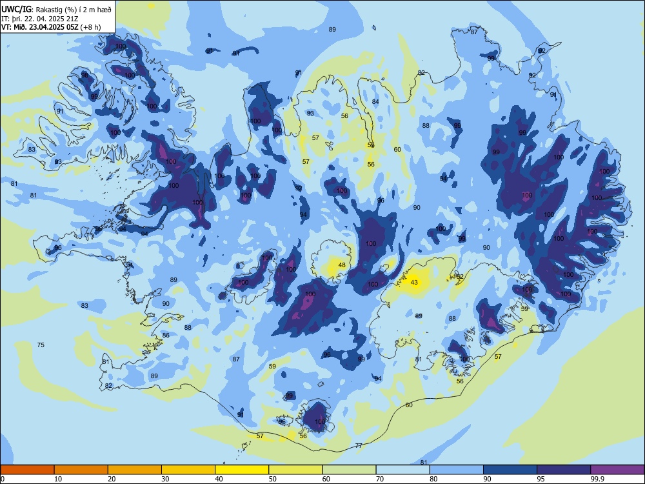Click the '40' legend scale label
The image size is (645, 484).
pos(219,479)
